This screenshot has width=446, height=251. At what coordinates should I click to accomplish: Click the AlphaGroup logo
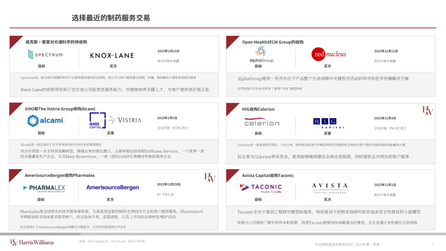pos(261,55)
